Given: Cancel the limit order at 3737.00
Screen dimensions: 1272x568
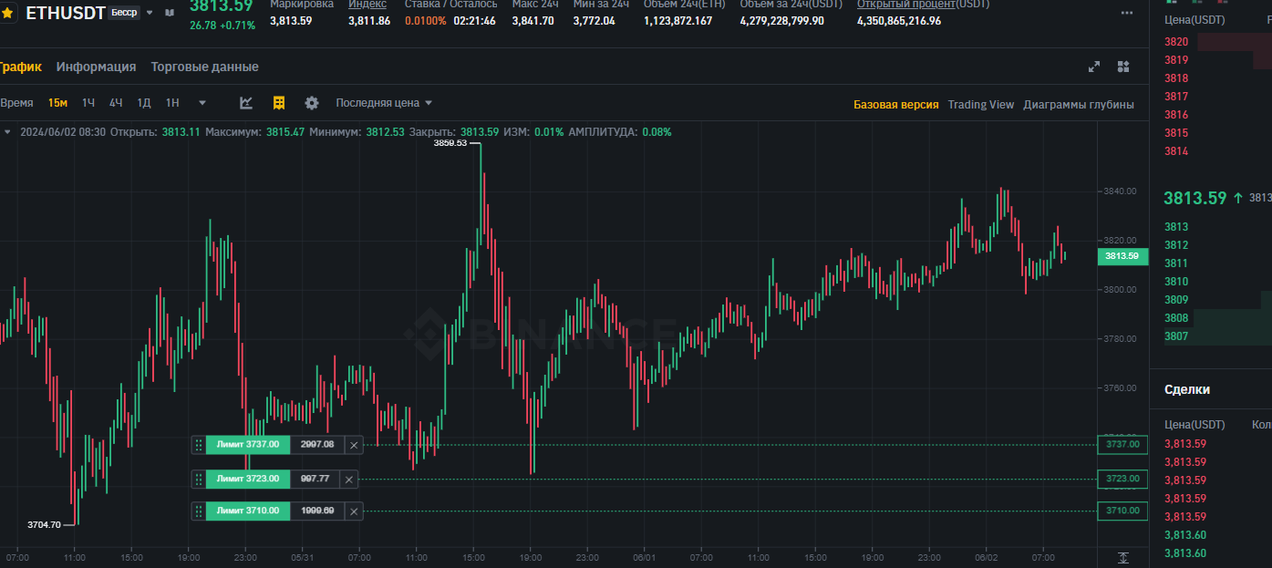Looking at the screenshot, I should (x=354, y=445).
